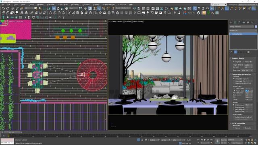
Task: Click the Target distance value field
Action: click(248, 65)
